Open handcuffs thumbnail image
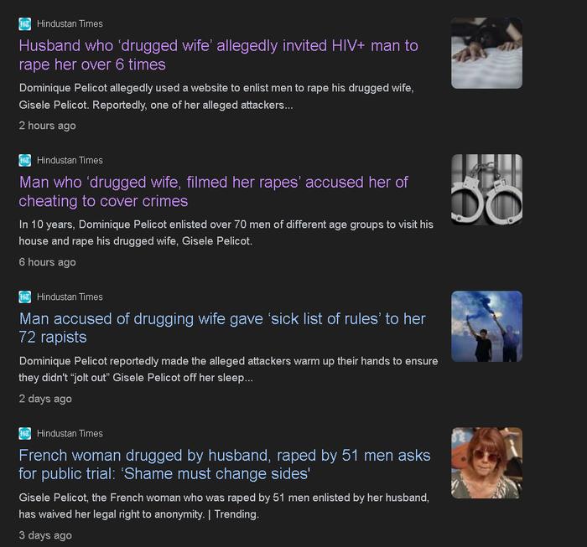Screen dimensions: 587x547 [486, 189]
